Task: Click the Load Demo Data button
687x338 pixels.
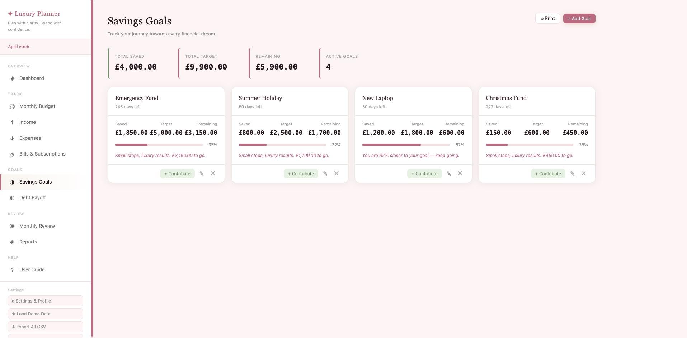Action: pyautogui.click(x=46, y=314)
